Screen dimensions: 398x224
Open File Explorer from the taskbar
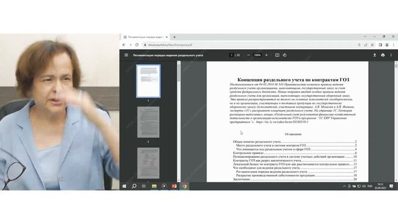tap(154, 186)
